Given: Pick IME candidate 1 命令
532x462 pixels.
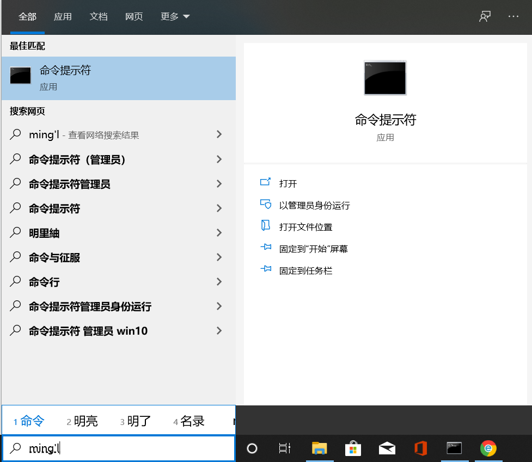Looking at the screenshot, I should pyautogui.click(x=29, y=421).
